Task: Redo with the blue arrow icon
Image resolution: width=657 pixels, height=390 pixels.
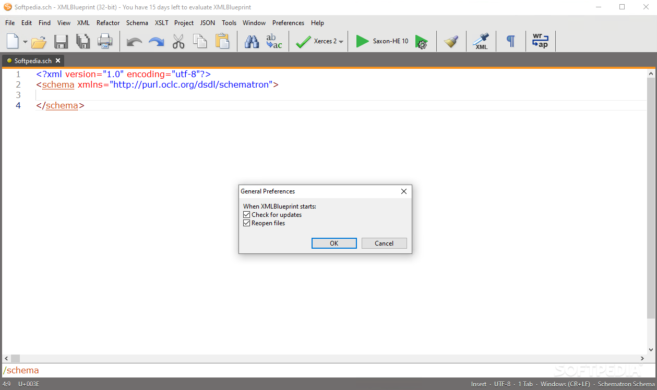Action: coord(156,42)
